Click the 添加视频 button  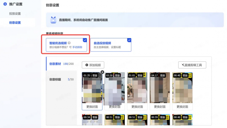point(93,65)
